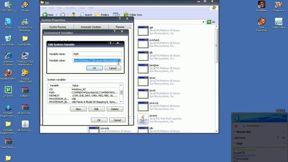This screenshot has height=162, width=288.
Task: Open the Help menu in explorer
Action: tap(91, 8)
